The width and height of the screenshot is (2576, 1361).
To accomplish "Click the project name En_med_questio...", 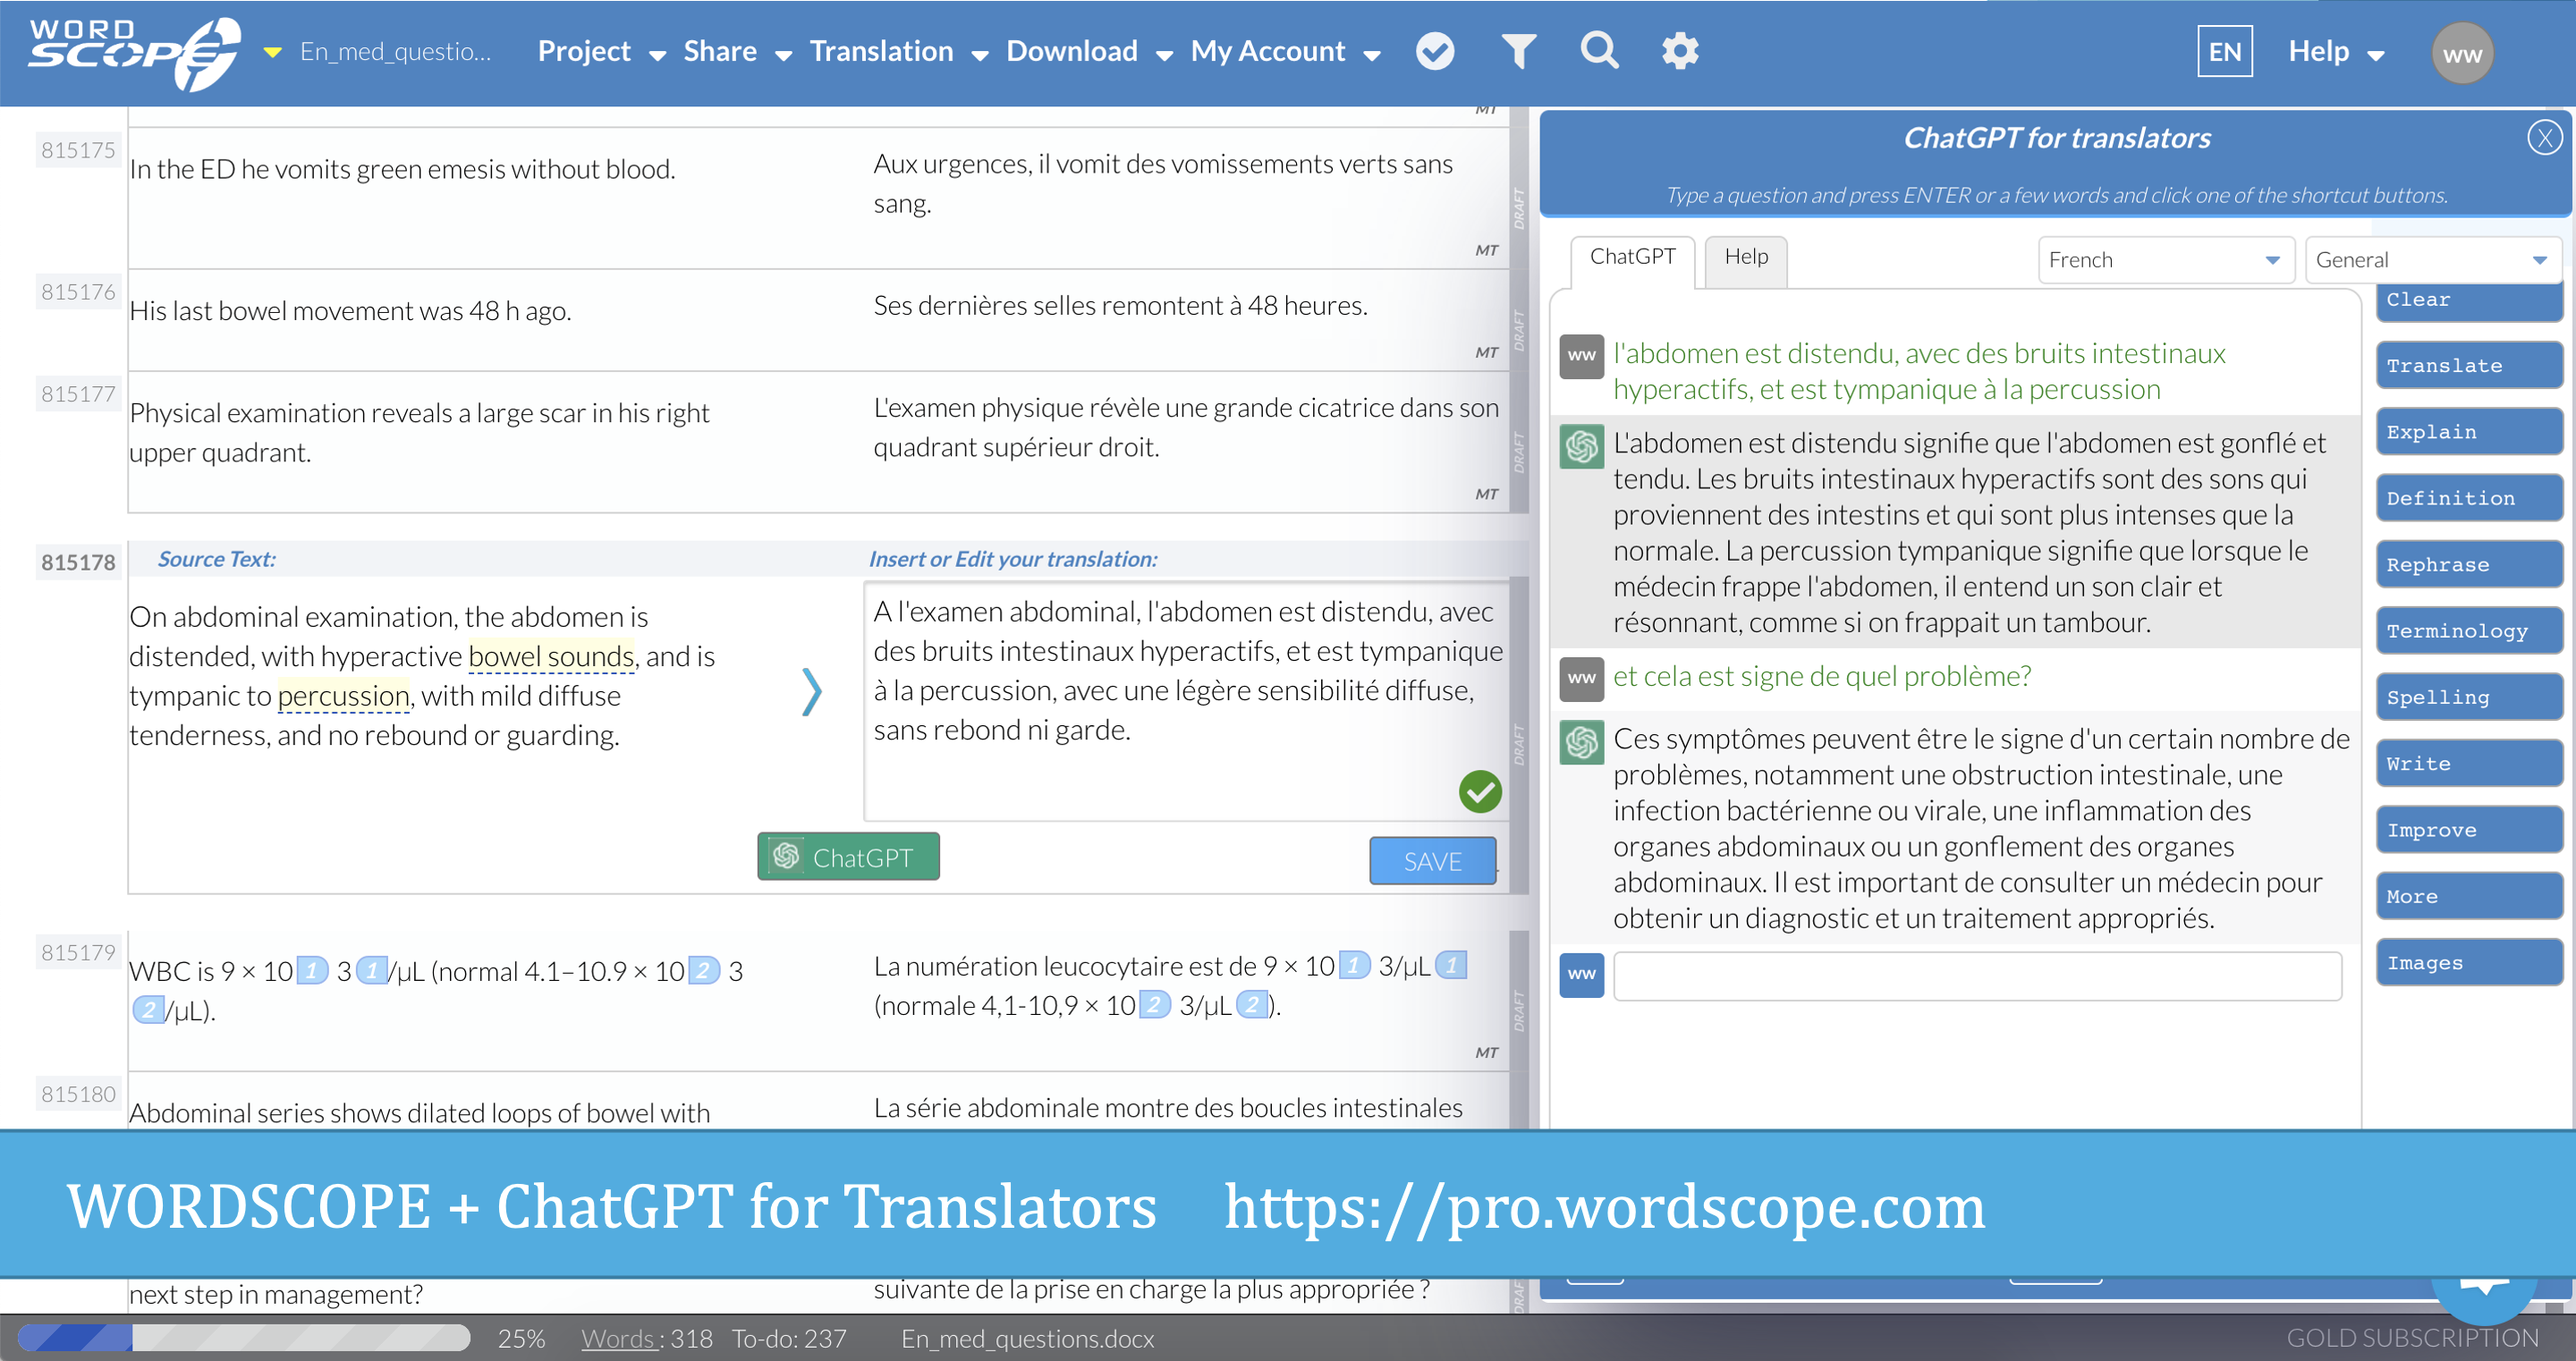I will (395, 52).
